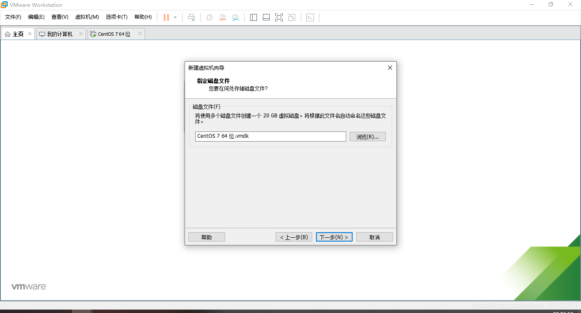Open the 帮助(H) menu
The image size is (581, 313).
[x=143, y=17]
